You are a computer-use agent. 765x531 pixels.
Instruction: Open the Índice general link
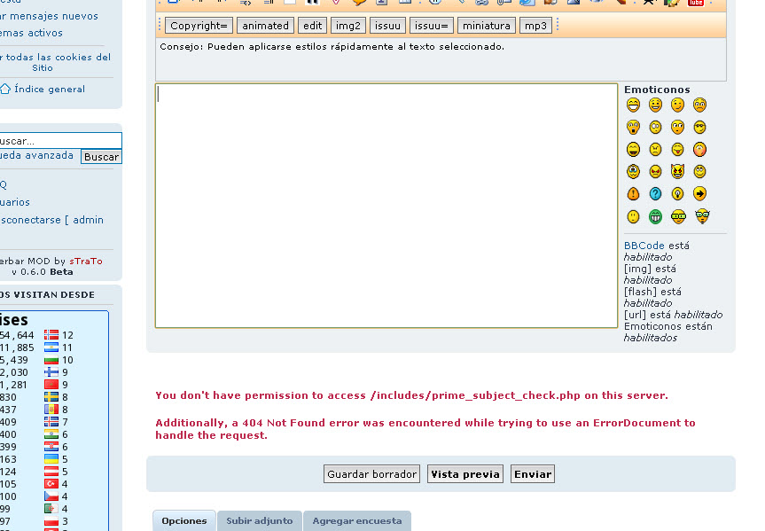coord(49,89)
